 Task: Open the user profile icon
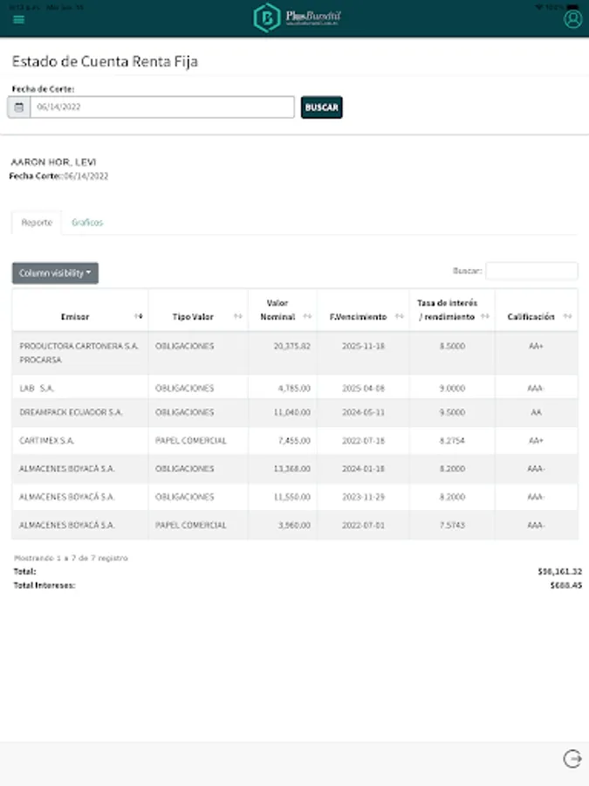point(573,19)
